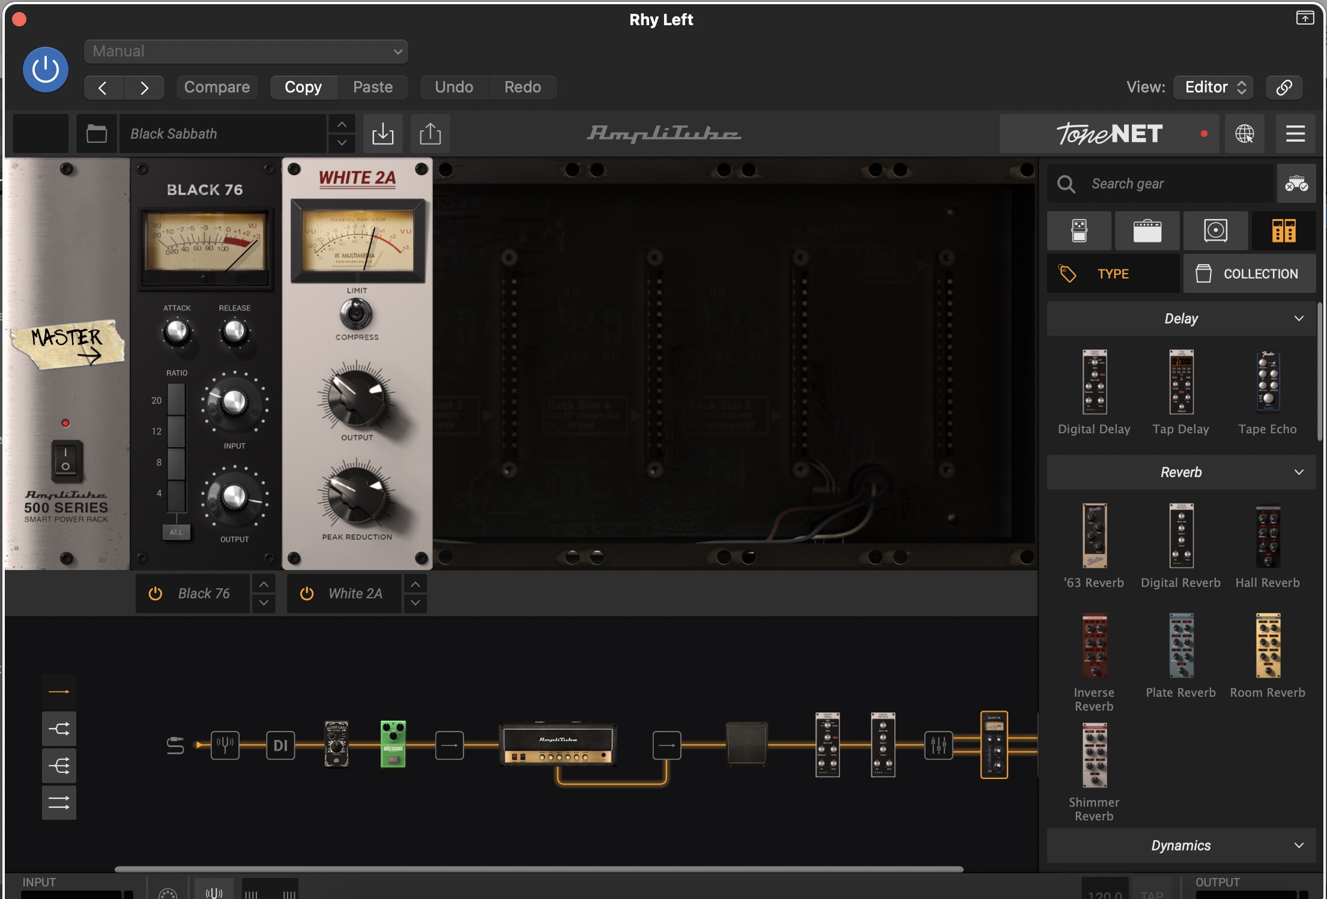Click the Black 76 INPUT knob
1327x899 pixels.
pyautogui.click(x=234, y=403)
